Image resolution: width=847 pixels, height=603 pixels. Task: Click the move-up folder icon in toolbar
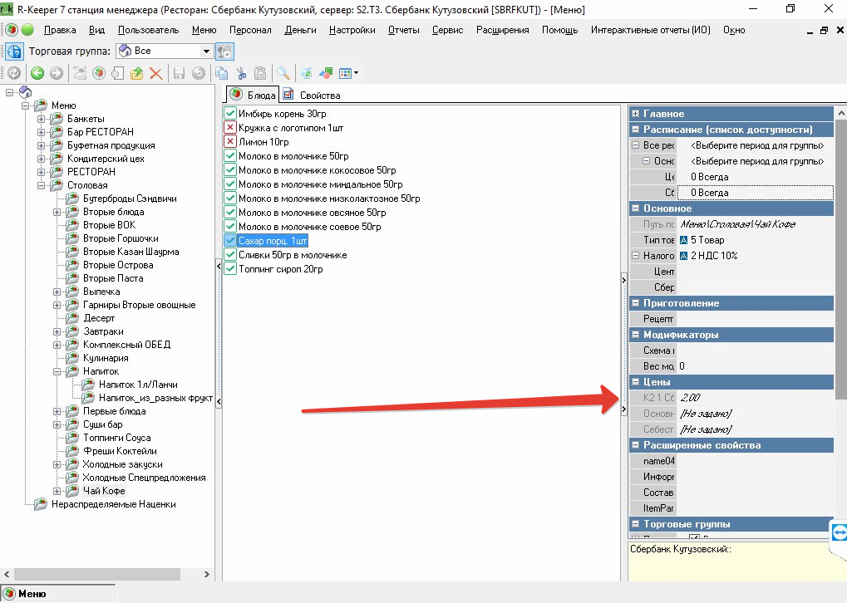[136, 73]
